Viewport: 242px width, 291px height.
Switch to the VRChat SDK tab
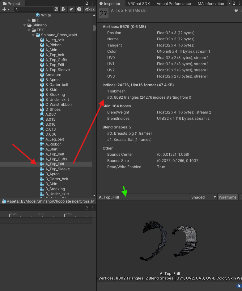coord(139,3)
